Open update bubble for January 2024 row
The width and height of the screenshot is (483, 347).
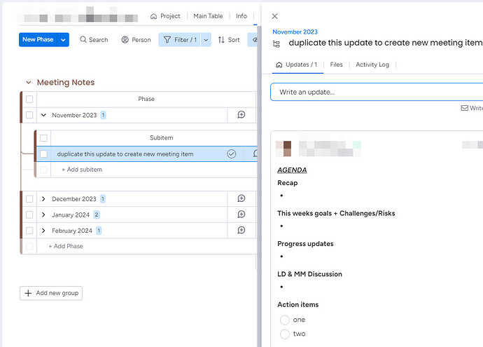tap(241, 214)
